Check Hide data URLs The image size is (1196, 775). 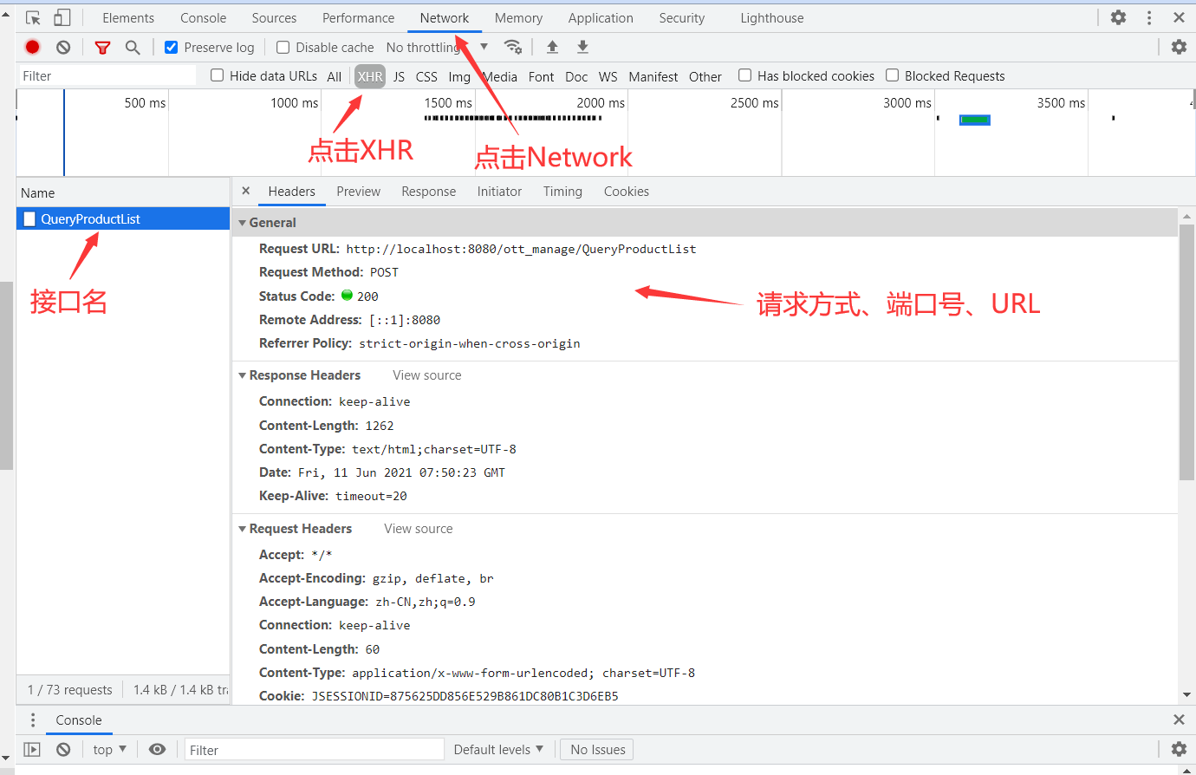pyautogui.click(x=216, y=75)
